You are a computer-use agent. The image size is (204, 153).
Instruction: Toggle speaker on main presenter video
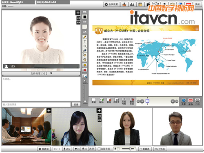[x=78, y=18]
